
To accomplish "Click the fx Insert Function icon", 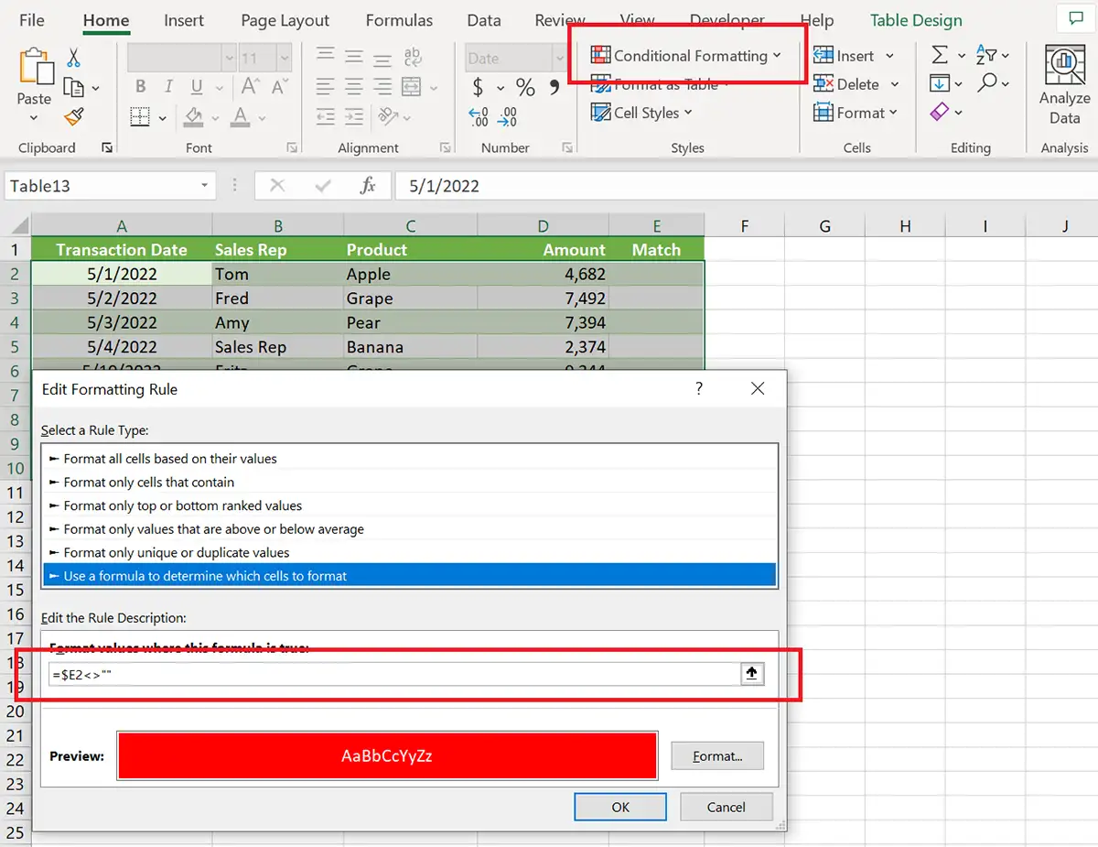I will tap(368, 186).
